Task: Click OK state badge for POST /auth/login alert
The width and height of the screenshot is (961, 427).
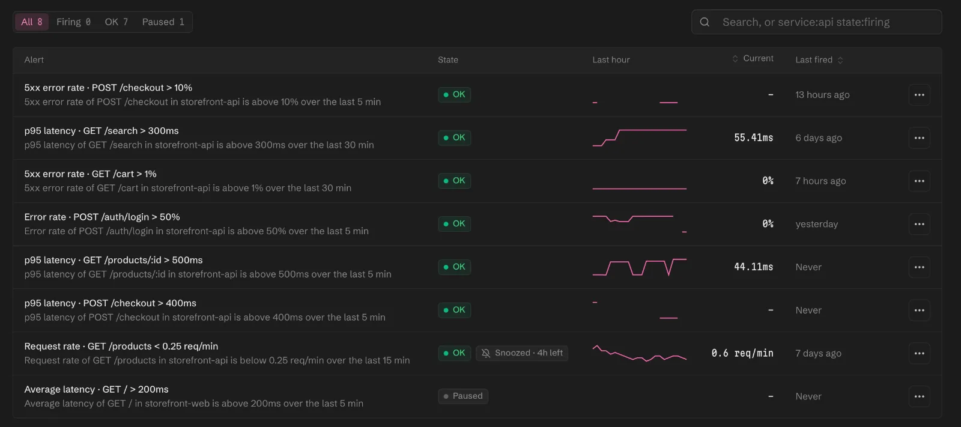Action: tap(454, 224)
